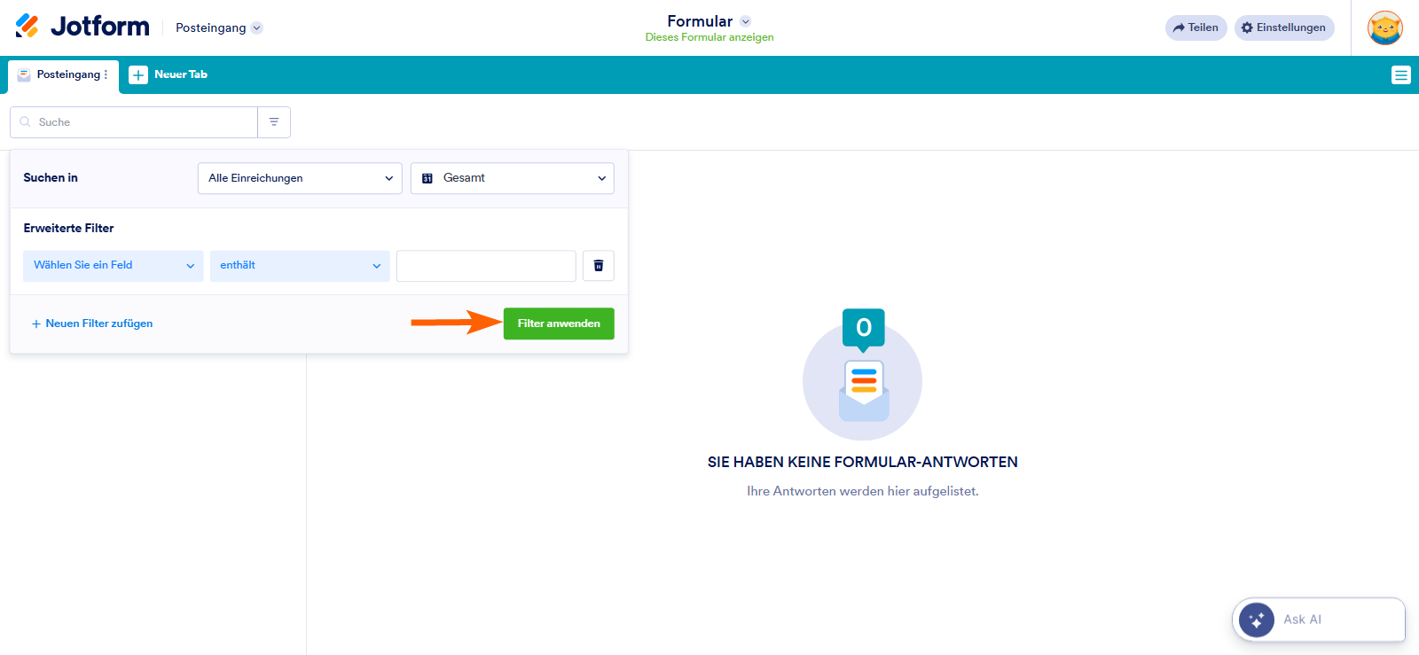Click 'Neuen Filter zufügen'
Screen dimensions: 1419x655
92,324
